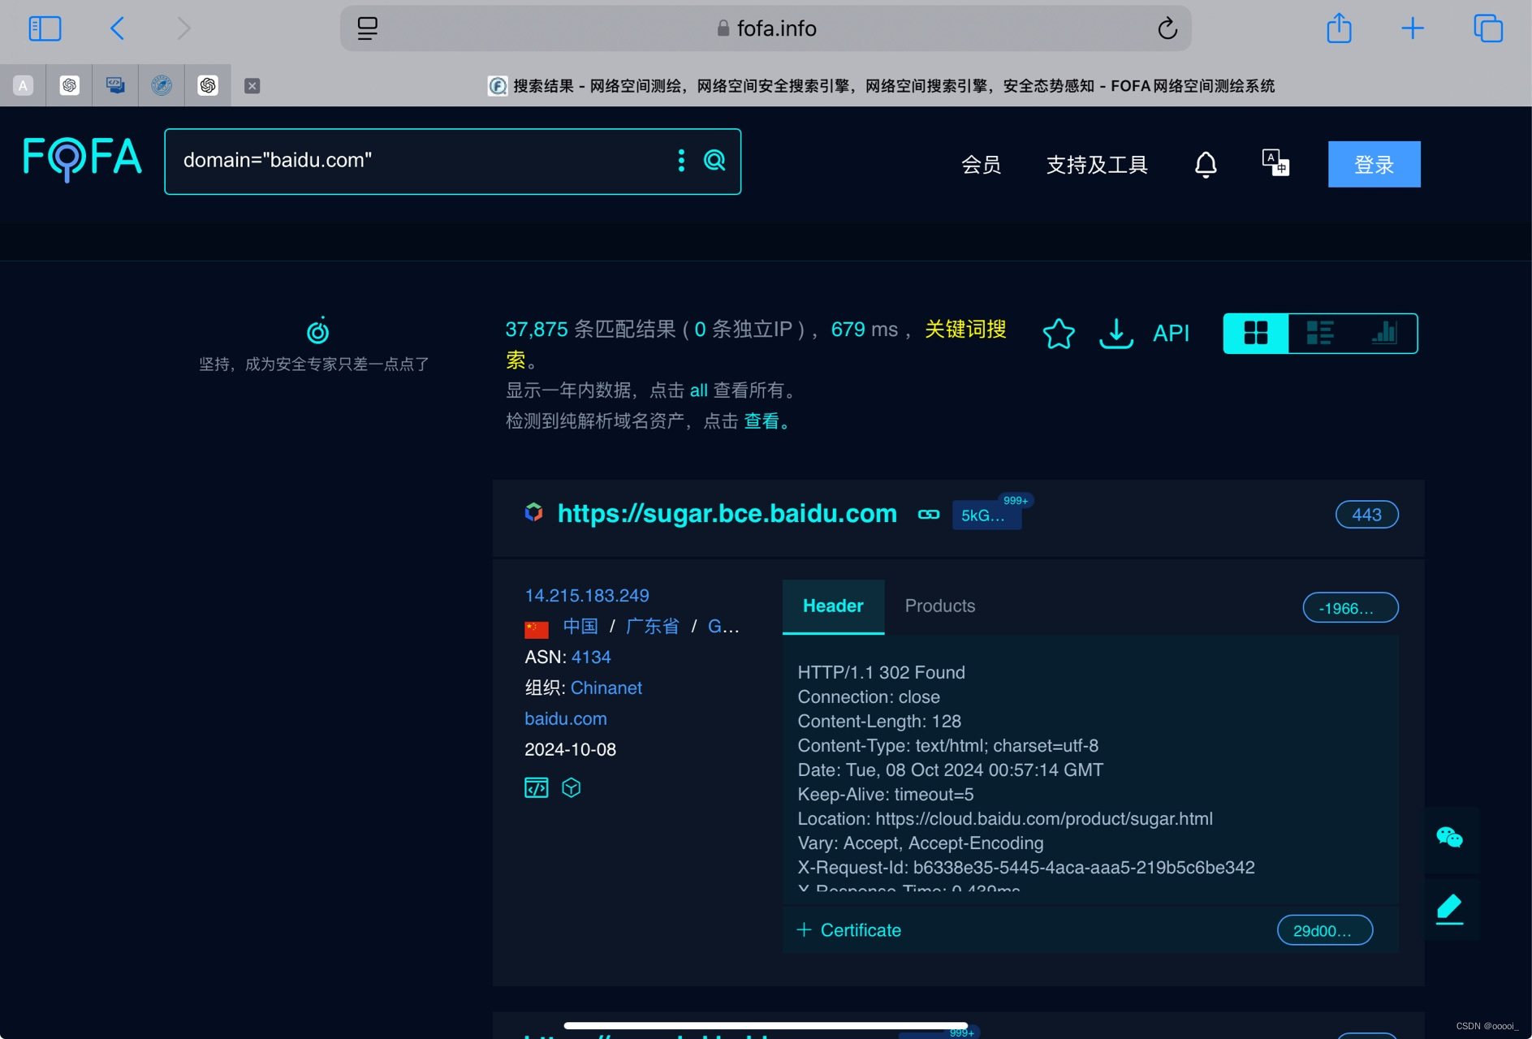Switch to the second pinned tab with knot icon
Viewport: 1532px width, 1039px height.
(x=69, y=85)
